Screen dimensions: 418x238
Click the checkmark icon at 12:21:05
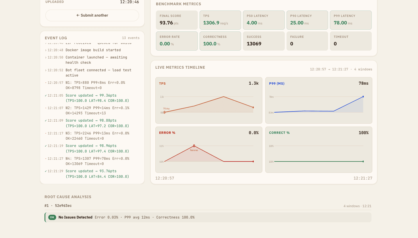tap(46, 95)
